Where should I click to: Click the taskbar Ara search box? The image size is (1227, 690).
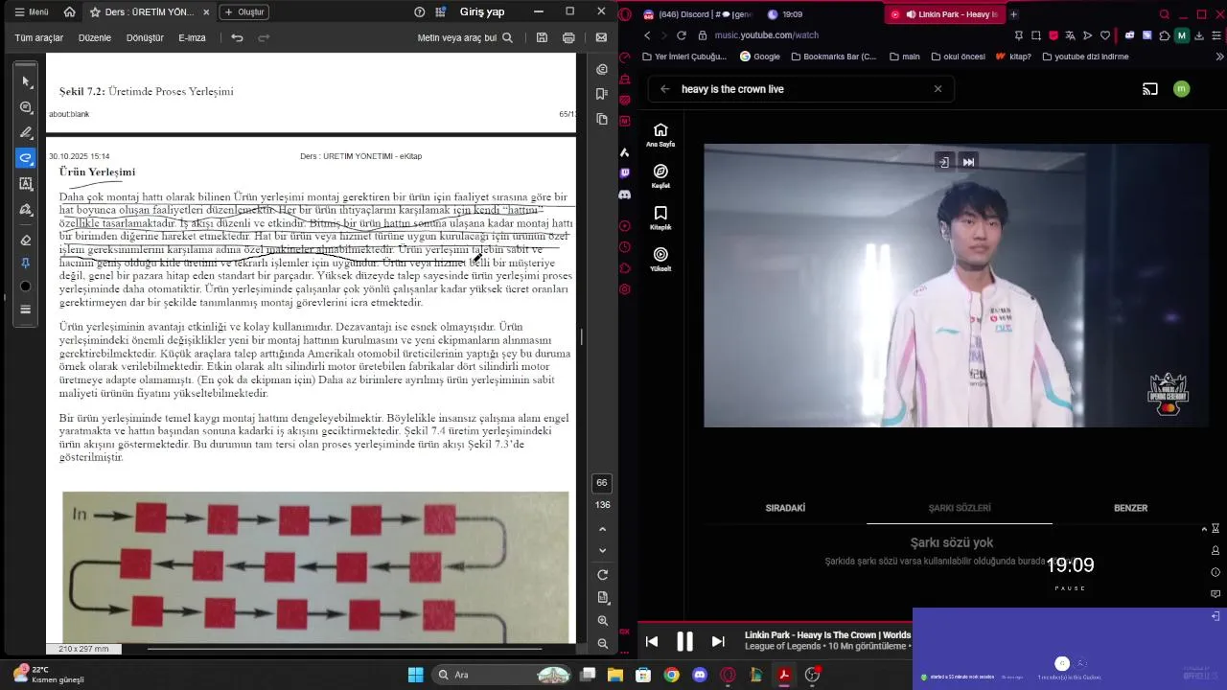tap(502, 675)
